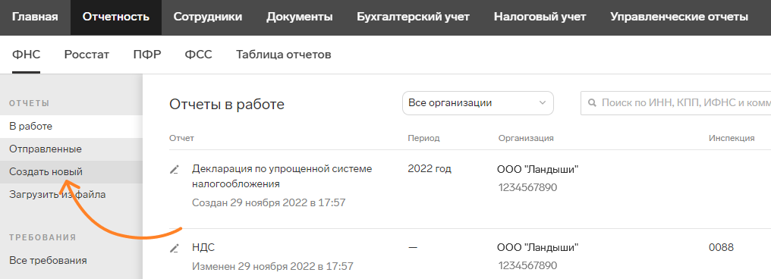Viewport: 771px width, 279px height.
Task: Open the Таблица отчетов tab
Action: [284, 55]
